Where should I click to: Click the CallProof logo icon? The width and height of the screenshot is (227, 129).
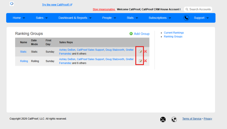point(12,4)
